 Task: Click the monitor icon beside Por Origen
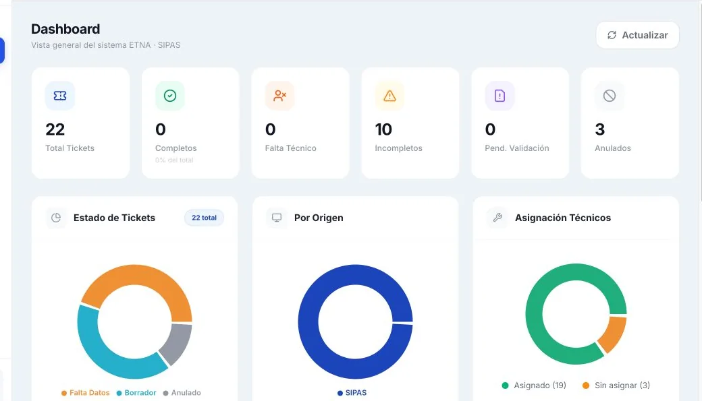pyautogui.click(x=277, y=218)
